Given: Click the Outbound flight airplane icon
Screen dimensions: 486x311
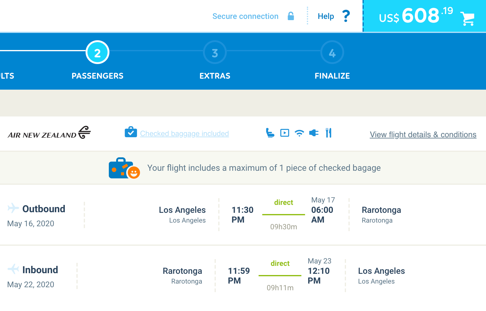Looking at the screenshot, I should pyautogui.click(x=13, y=208).
